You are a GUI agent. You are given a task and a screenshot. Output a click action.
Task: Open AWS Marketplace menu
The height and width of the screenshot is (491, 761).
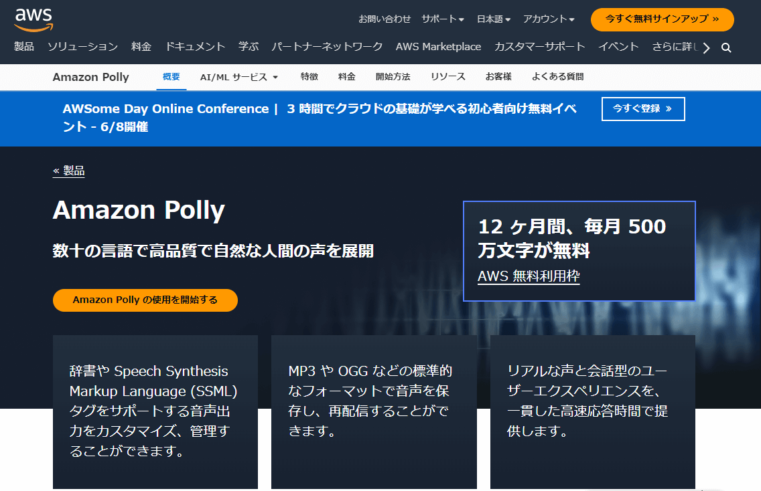click(438, 47)
